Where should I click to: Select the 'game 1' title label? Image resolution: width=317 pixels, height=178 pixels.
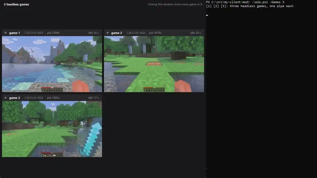tap(15, 33)
